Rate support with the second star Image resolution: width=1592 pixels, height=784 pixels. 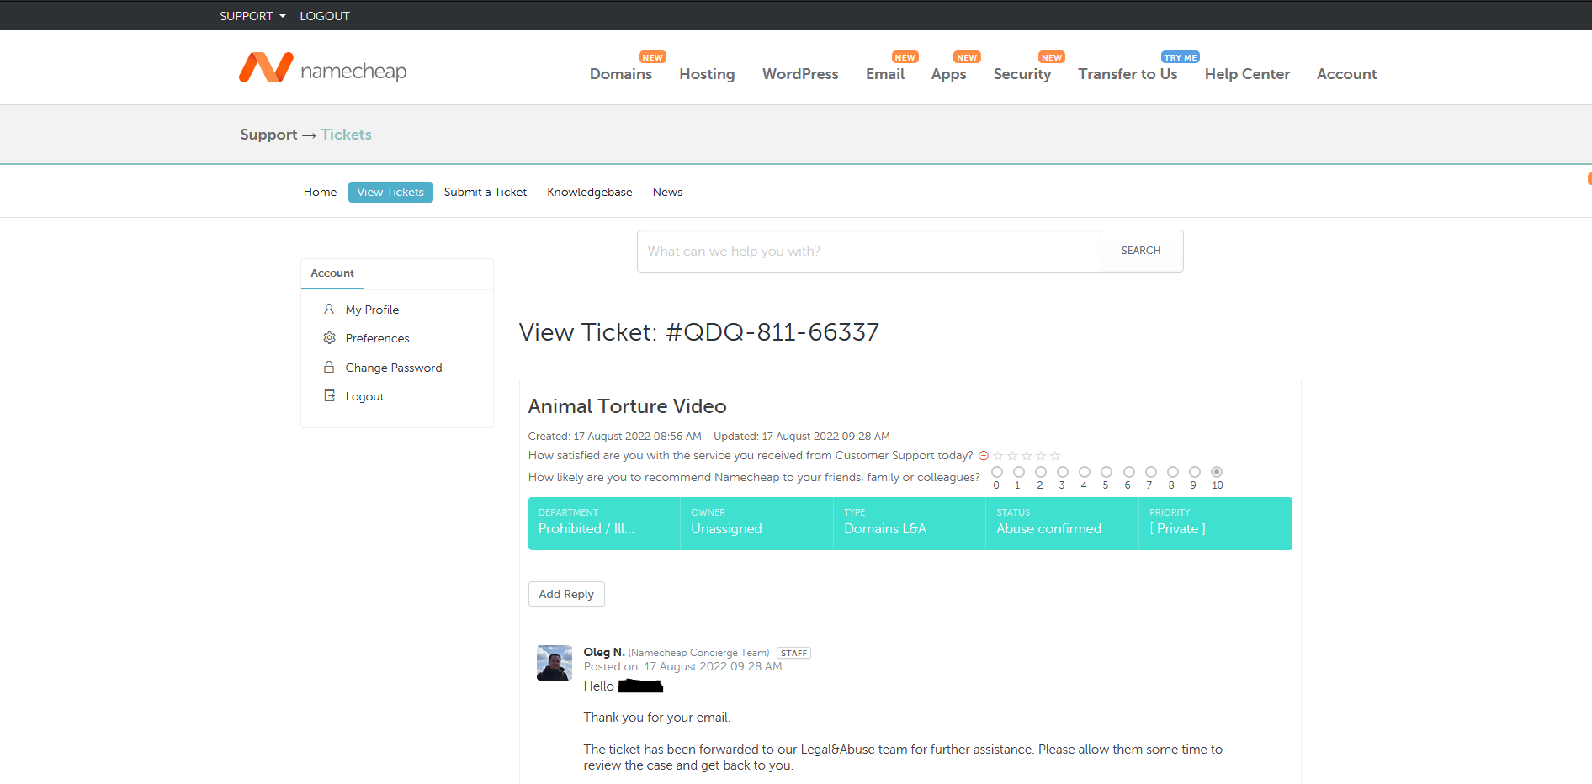[1012, 456]
